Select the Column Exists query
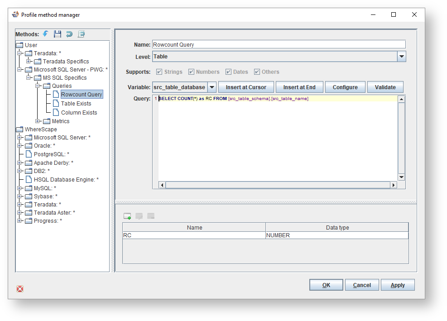This screenshot has height=321, width=447. 79,113
